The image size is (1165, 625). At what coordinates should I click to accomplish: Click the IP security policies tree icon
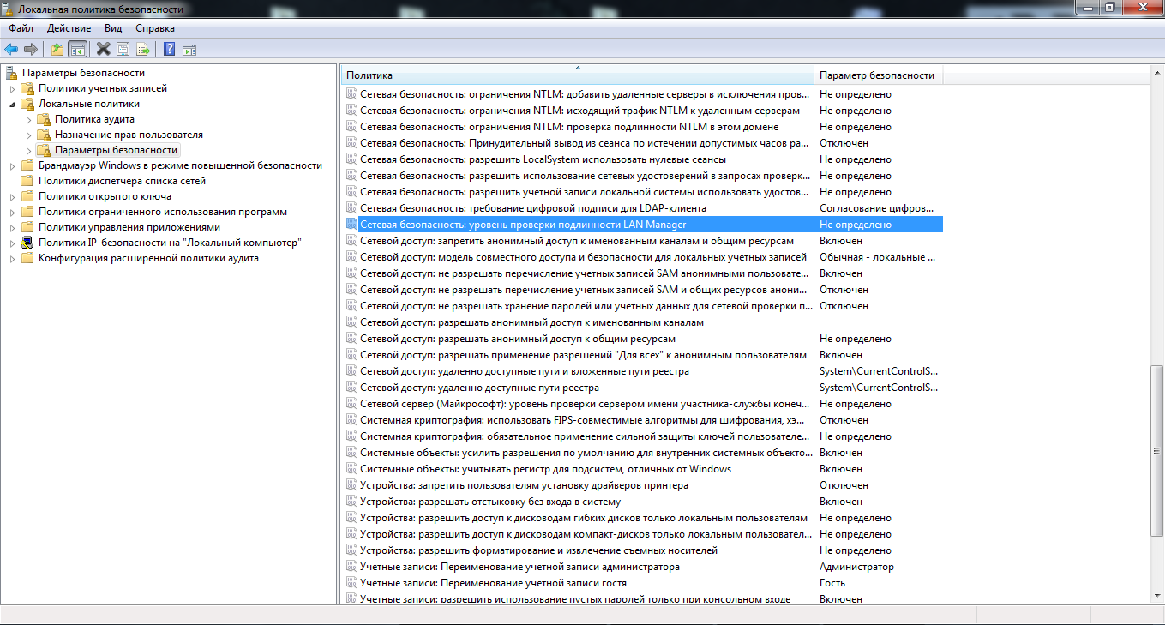click(27, 243)
